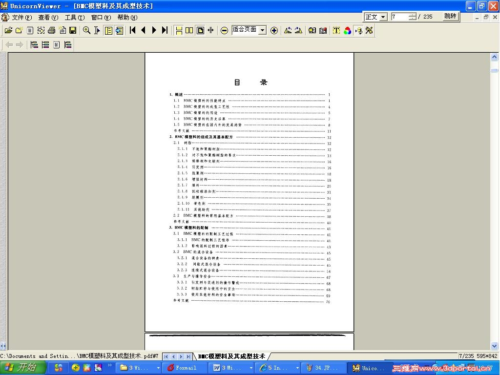Click the fit-width arrows icon
The image size is (500, 375).
click(211, 30)
